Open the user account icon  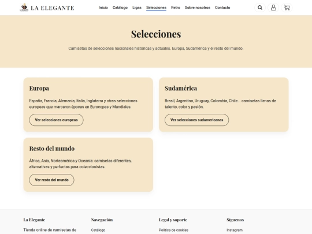[x=273, y=8]
